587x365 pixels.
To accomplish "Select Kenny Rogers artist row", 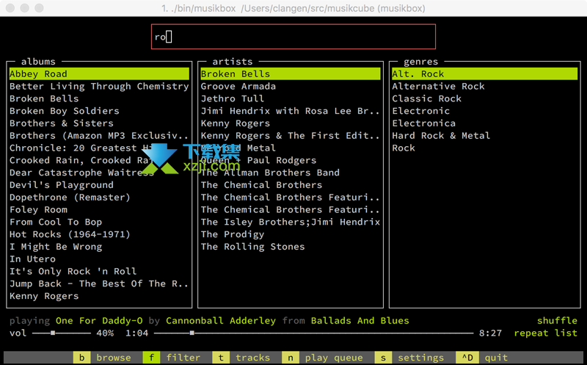I will (291, 123).
